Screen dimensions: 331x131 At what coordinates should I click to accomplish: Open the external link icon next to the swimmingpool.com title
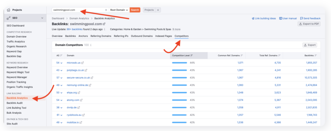coord(104,24)
